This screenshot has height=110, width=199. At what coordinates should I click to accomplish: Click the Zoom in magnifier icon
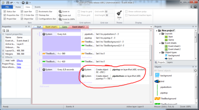point(60,11)
